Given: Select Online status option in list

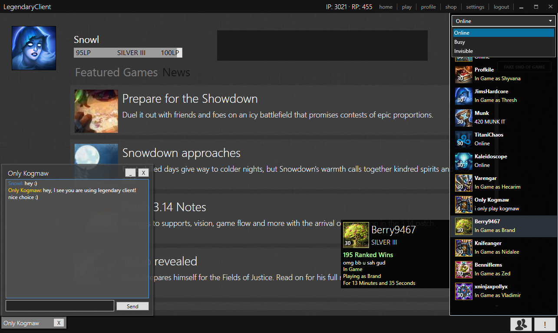Looking at the screenshot, I should (504, 33).
